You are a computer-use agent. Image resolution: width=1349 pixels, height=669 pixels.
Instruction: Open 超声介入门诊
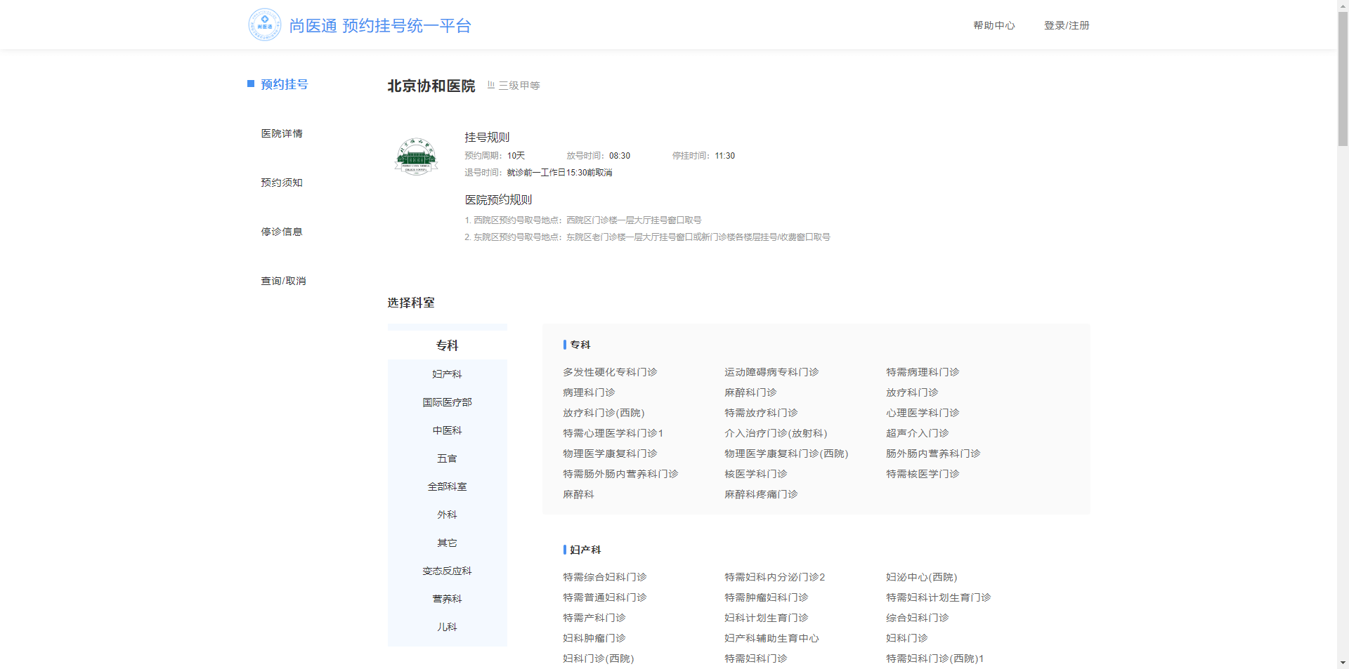click(x=918, y=433)
